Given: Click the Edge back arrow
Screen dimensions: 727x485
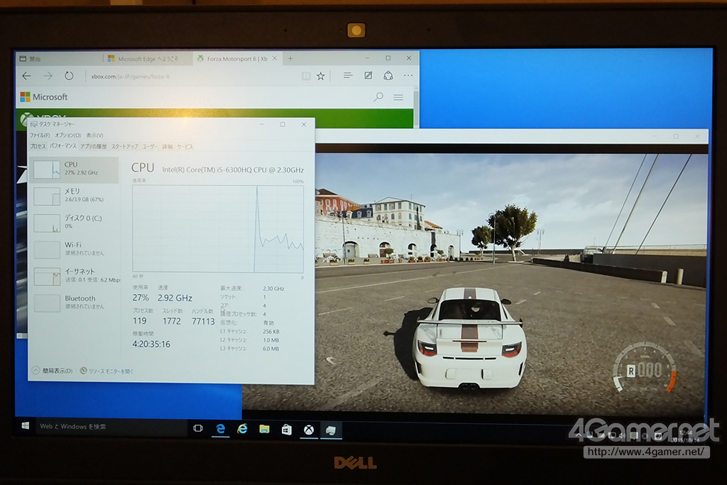Looking at the screenshot, I should (26, 75).
